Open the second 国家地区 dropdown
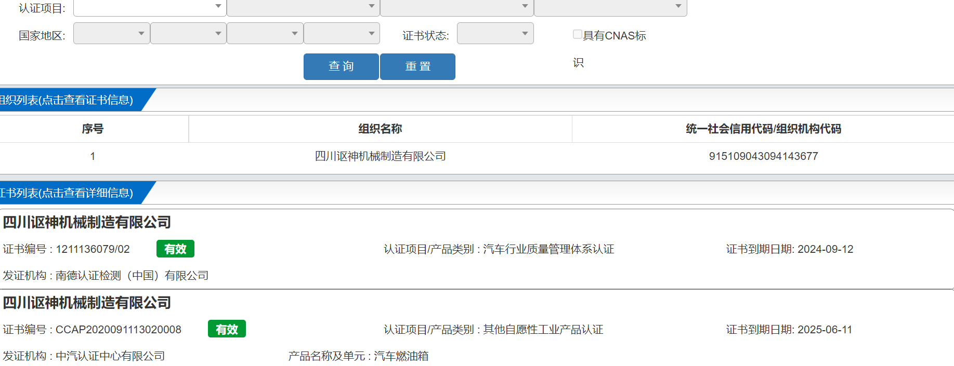The height and width of the screenshot is (366, 954). pos(188,33)
